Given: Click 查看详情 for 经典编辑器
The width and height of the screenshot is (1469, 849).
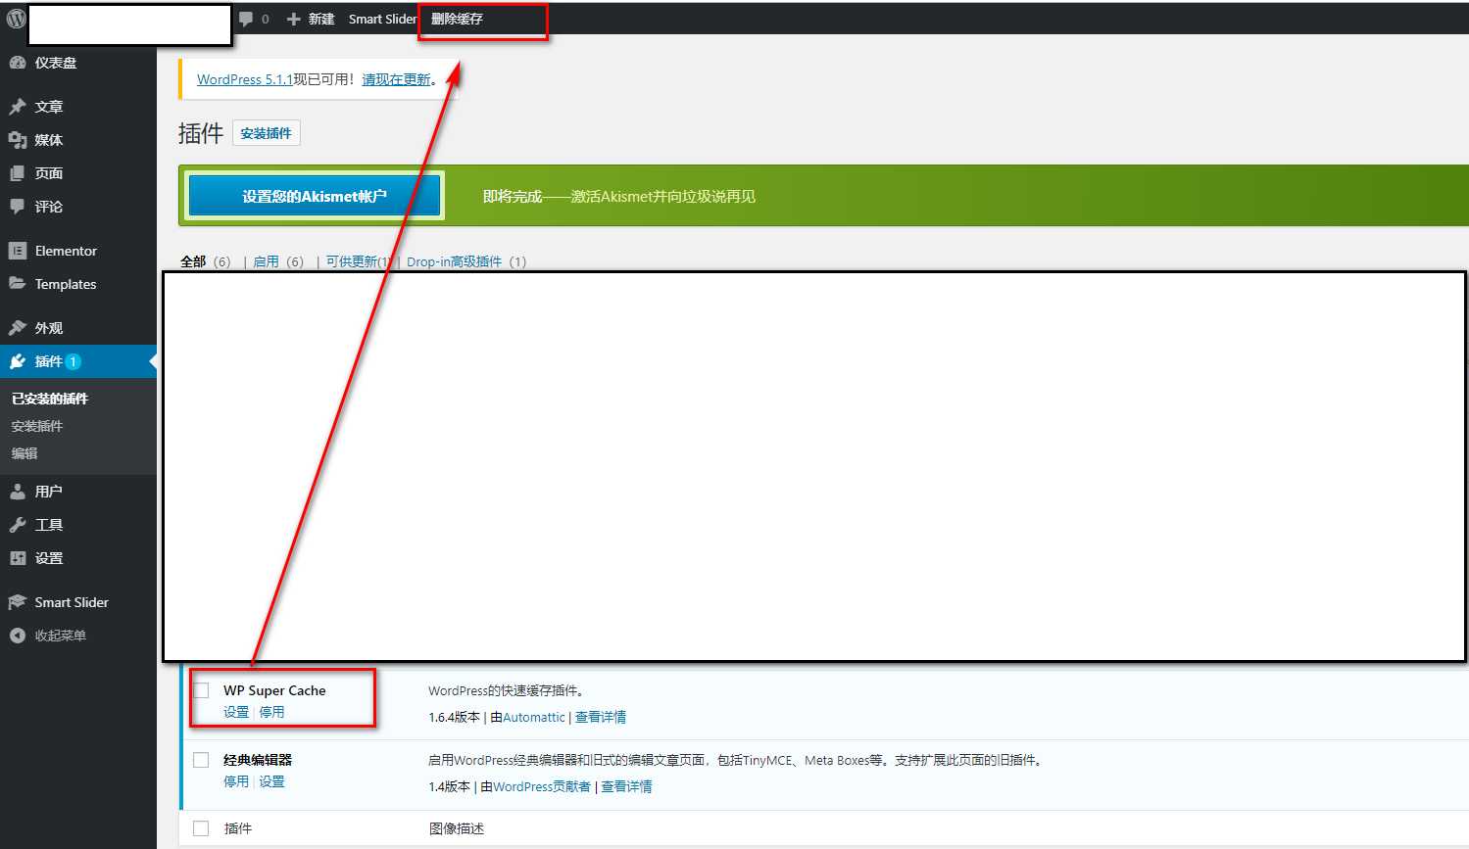Looking at the screenshot, I should pos(626,786).
